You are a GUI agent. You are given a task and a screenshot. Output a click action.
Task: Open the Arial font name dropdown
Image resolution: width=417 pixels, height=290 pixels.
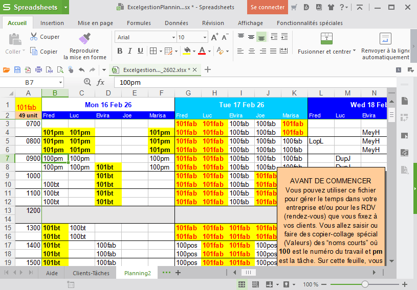coord(172,37)
